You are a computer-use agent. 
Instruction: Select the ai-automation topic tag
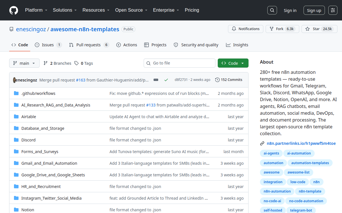[299, 153]
